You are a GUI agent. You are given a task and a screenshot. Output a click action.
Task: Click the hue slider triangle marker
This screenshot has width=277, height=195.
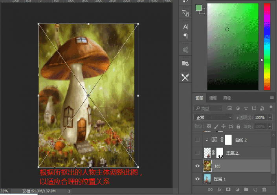(262, 60)
